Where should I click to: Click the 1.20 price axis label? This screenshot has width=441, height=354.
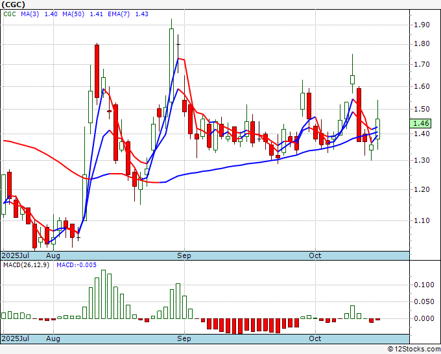[x=422, y=189]
